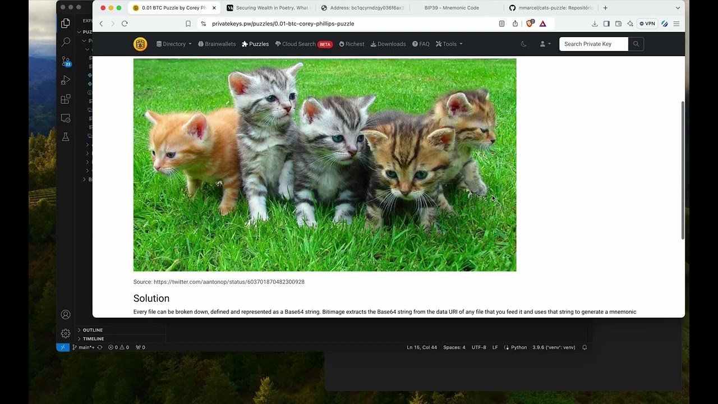The height and width of the screenshot is (404, 718).
Task: Open Cloud Search BETA page
Action: (303, 44)
